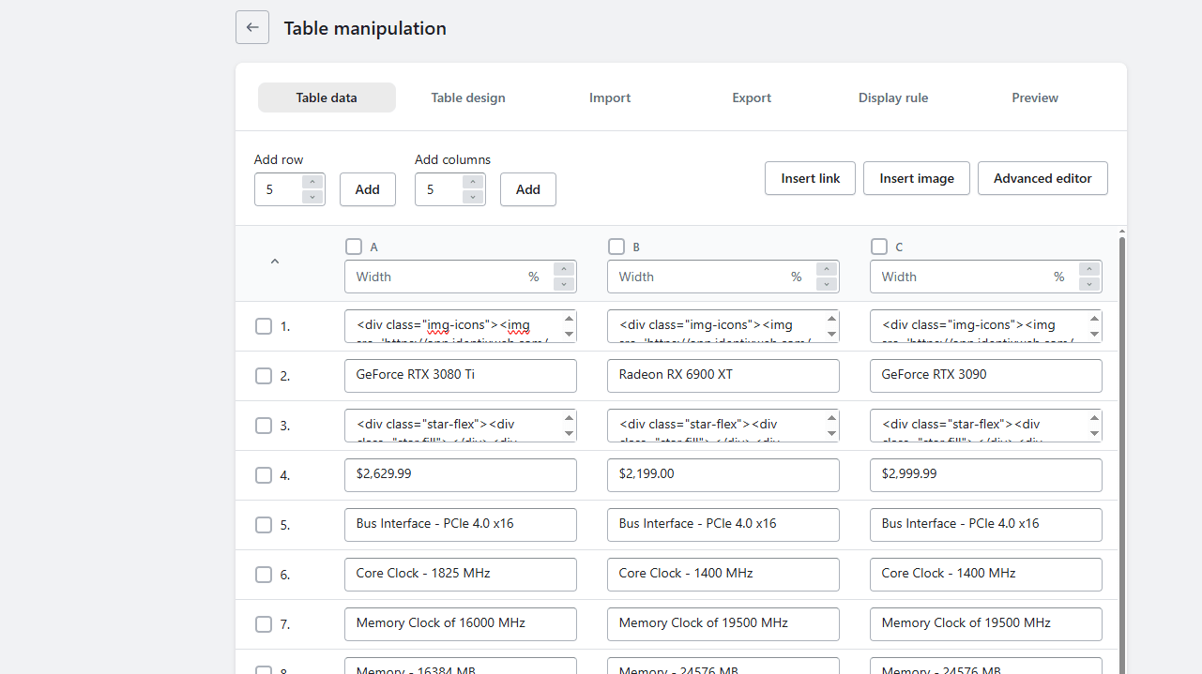Increase the Add columns count with up arrow
This screenshot has height=674, width=1202.
click(x=473, y=182)
